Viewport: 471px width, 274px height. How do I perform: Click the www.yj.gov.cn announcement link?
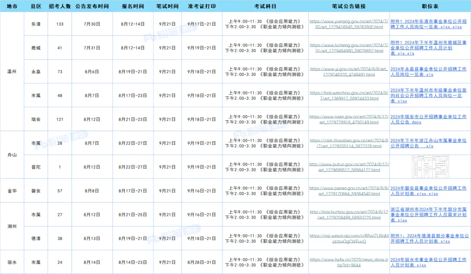point(348,72)
